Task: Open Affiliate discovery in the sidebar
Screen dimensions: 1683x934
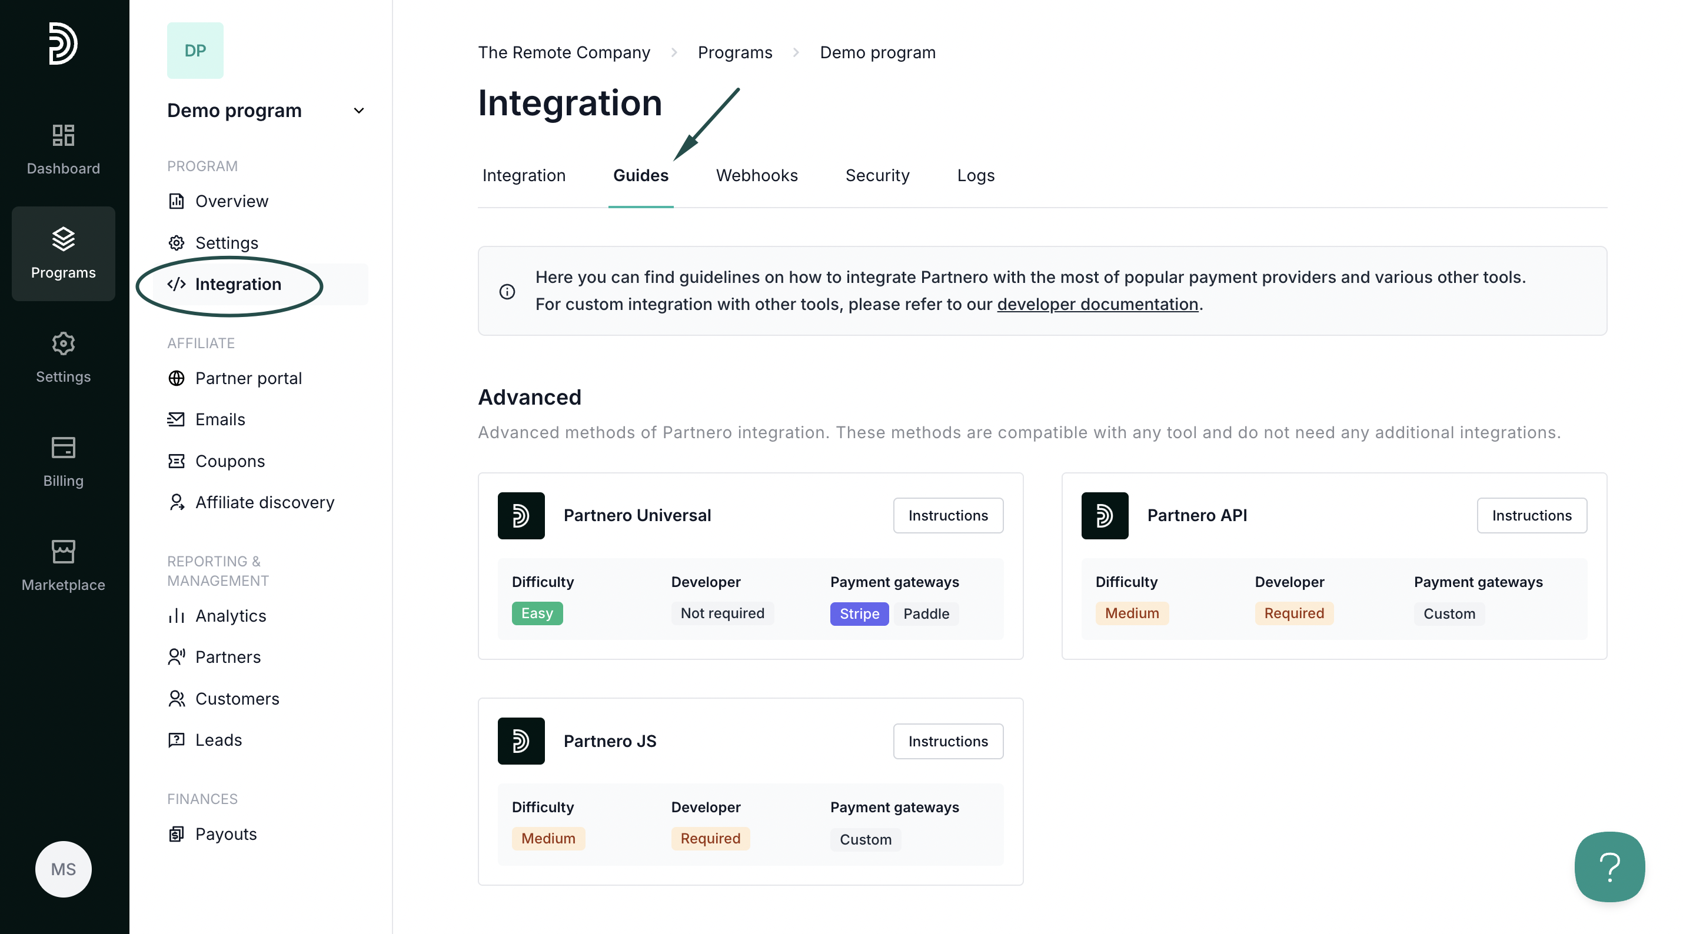Action: 264,502
